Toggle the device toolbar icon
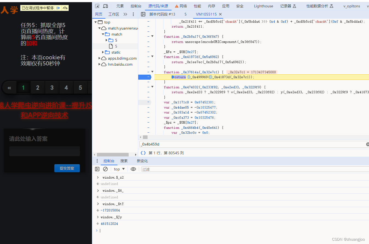 click(x=105, y=6)
